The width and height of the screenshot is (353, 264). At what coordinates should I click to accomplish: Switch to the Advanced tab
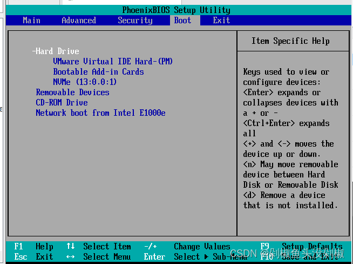tap(79, 21)
